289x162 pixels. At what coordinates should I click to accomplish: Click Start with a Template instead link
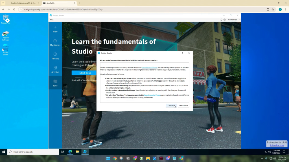coord(84,80)
